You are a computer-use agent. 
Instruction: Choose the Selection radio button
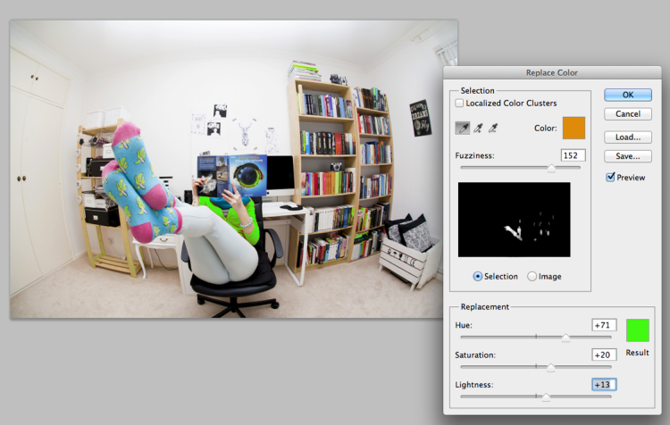[x=477, y=277]
